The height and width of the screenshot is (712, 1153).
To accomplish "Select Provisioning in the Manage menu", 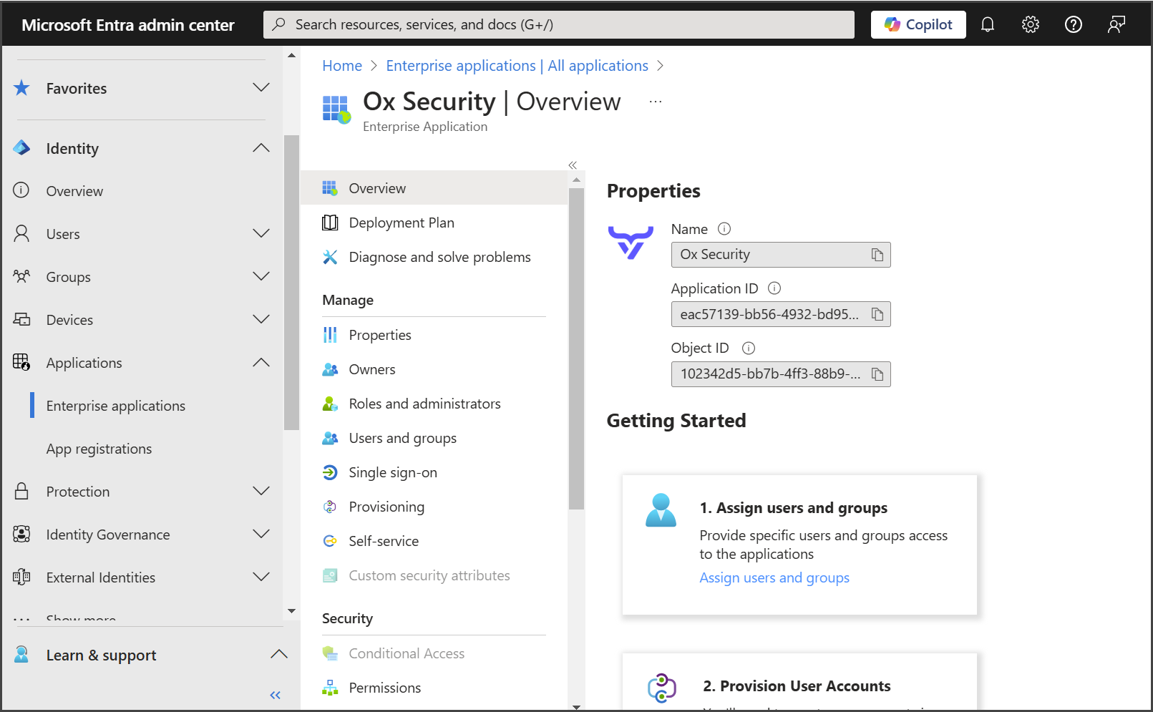I will tap(386, 507).
